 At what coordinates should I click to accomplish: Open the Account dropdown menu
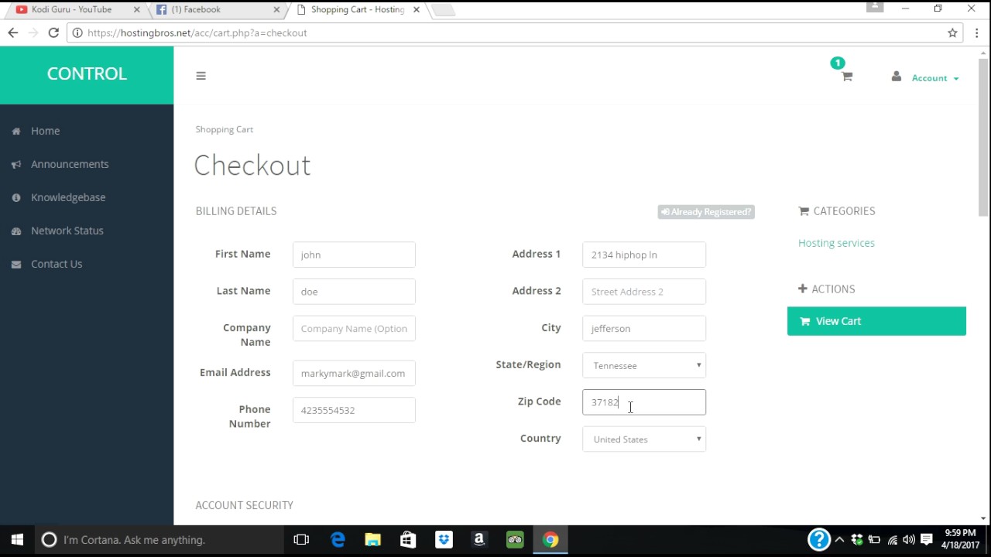934,78
